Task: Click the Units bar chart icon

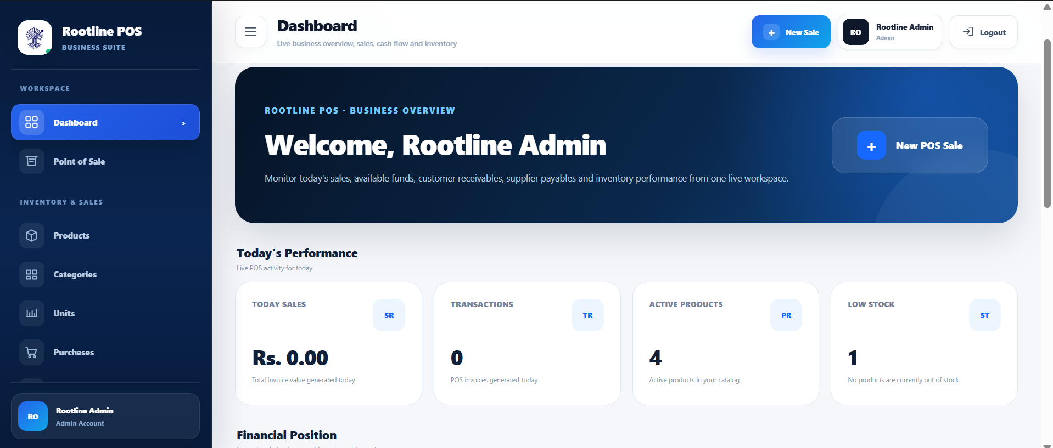Action: tap(32, 313)
